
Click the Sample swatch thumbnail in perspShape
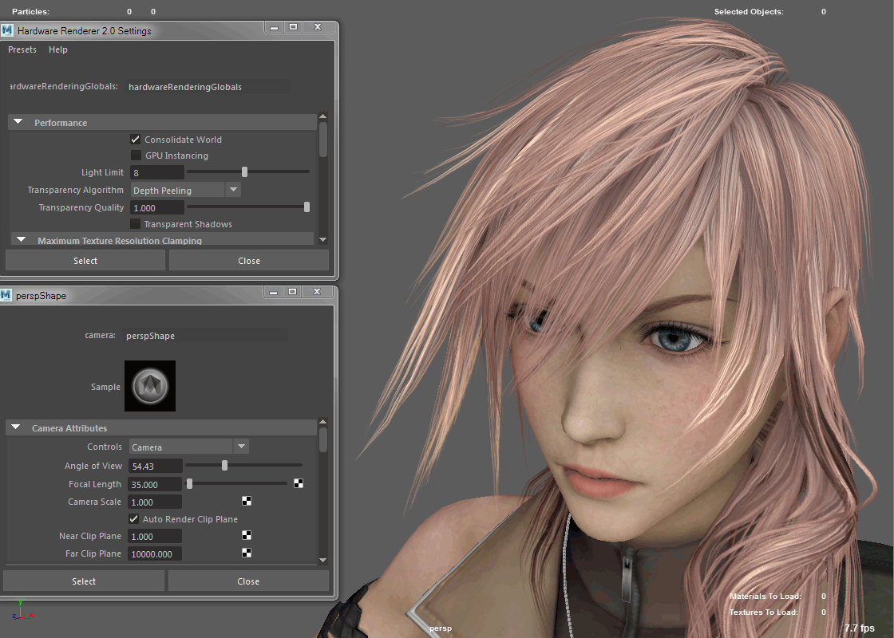pyautogui.click(x=150, y=386)
